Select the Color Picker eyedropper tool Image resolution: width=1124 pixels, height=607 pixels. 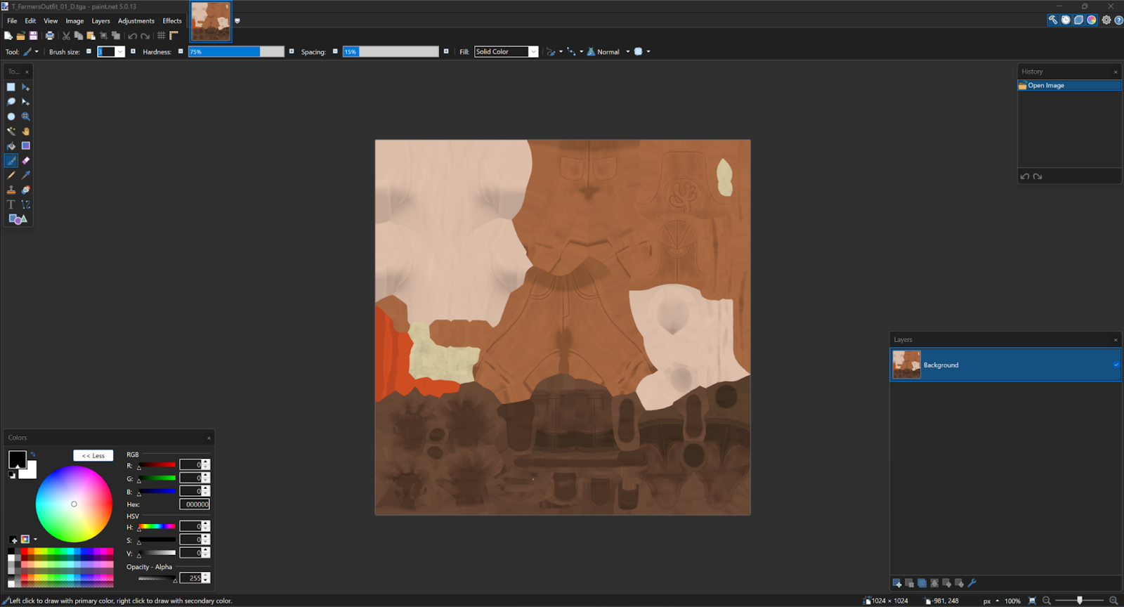(26, 176)
